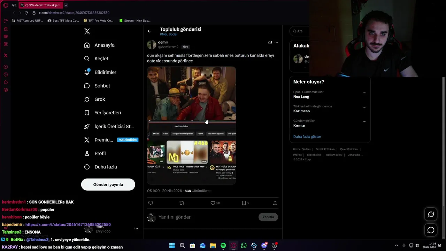The image size is (446, 251).
Task: Click the floating chat bubble button
Action: click(x=431, y=230)
